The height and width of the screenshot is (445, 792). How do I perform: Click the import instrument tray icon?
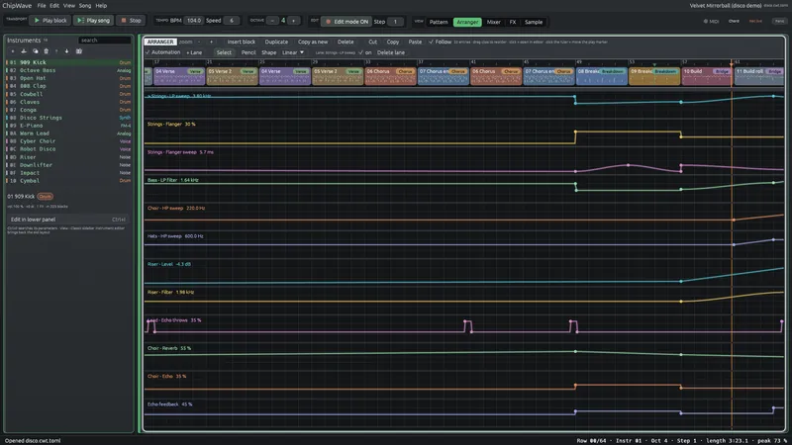pyautogui.click(x=23, y=51)
